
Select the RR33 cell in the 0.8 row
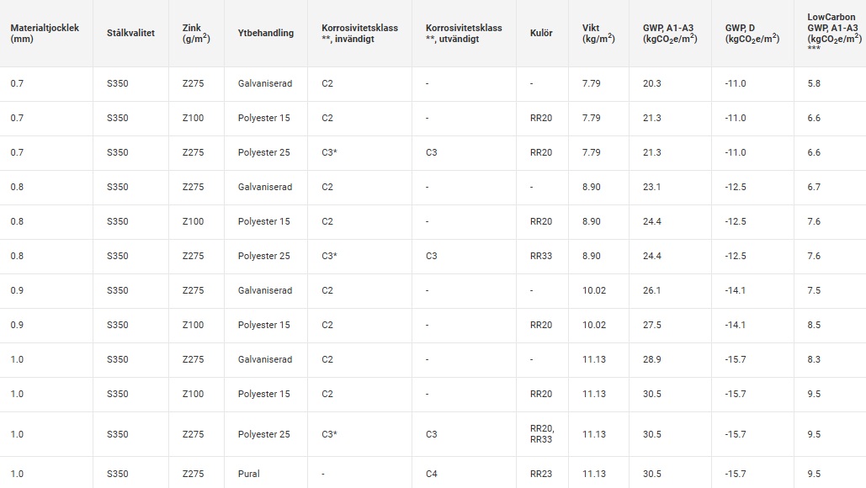(x=540, y=256)
